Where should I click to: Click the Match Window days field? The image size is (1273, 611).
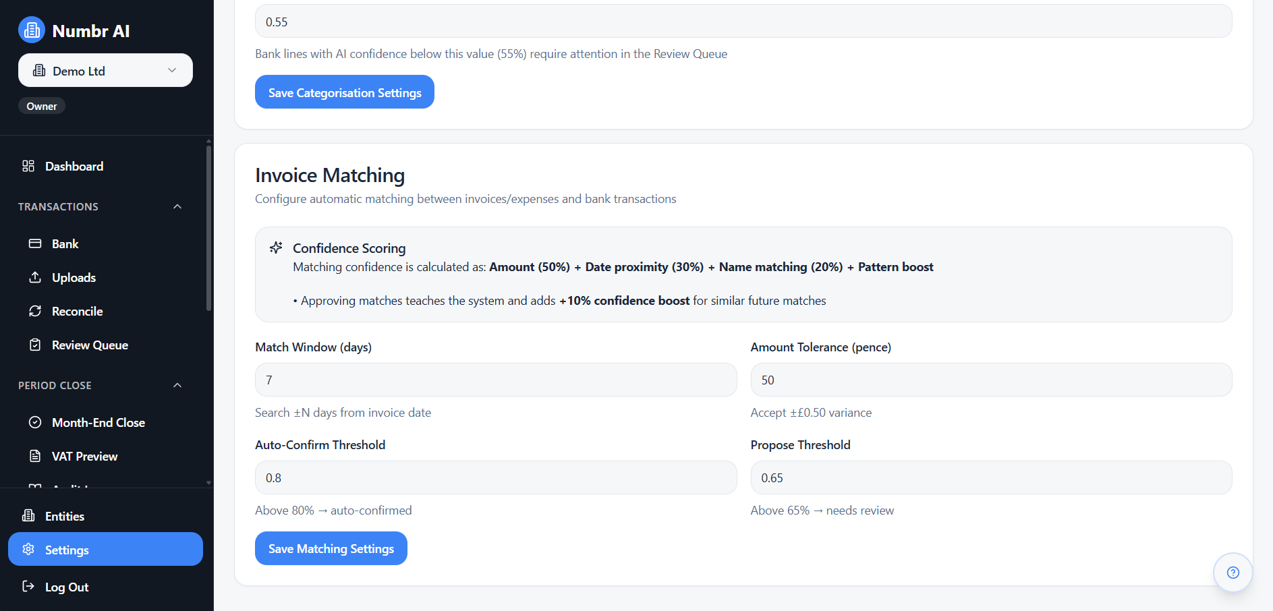click(x=495, y=380)
